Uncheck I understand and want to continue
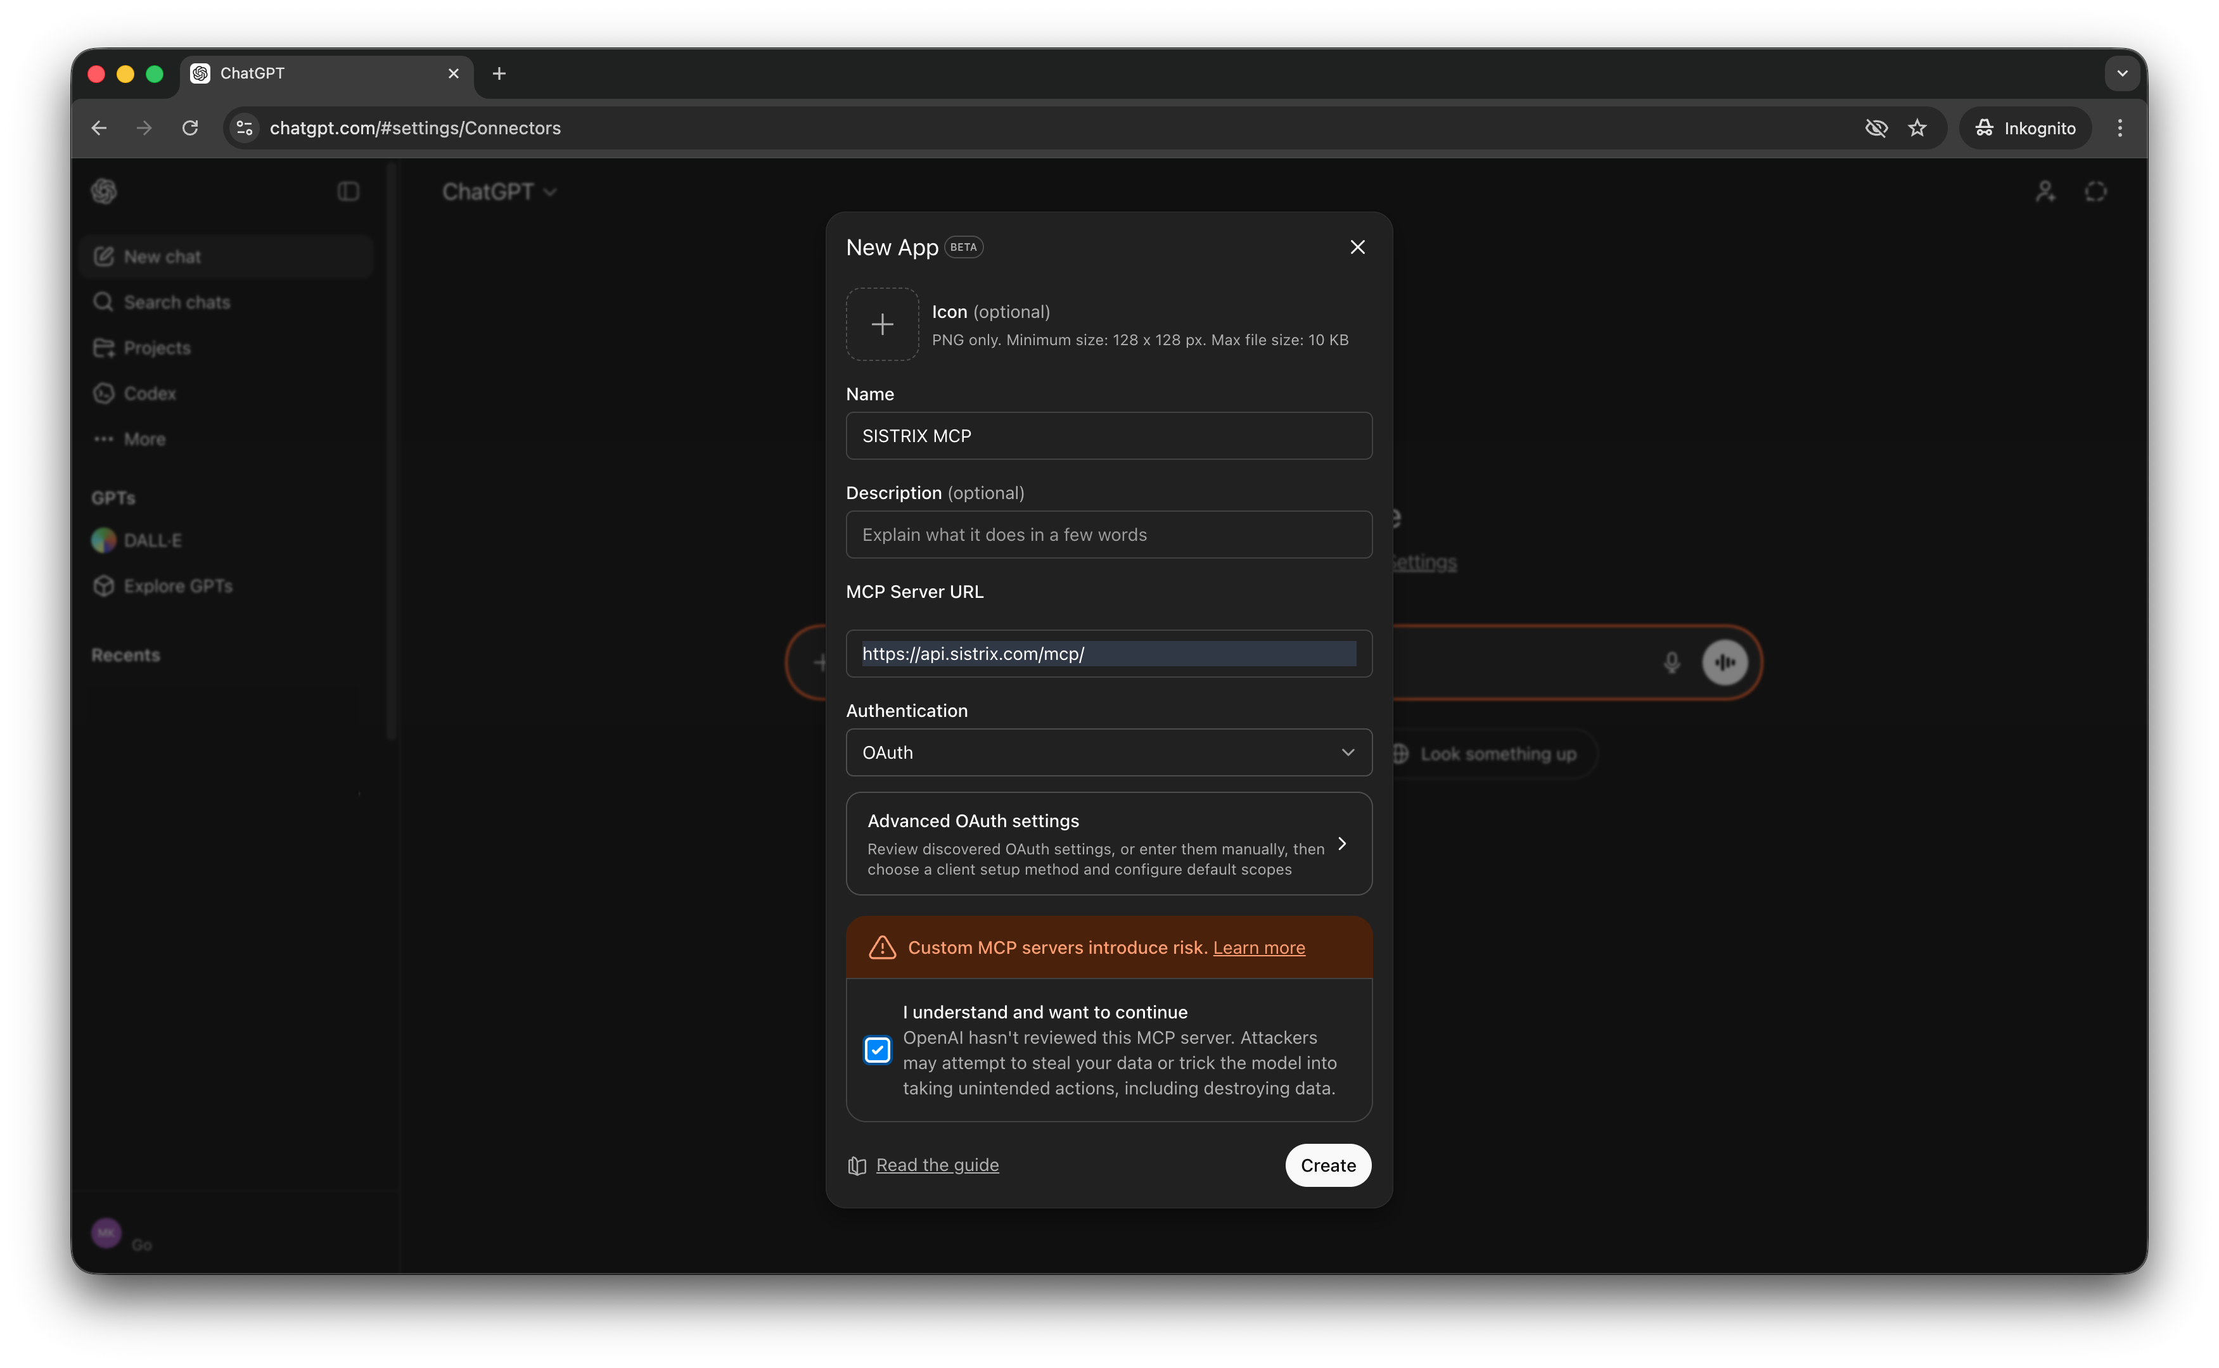The image size is (2219, 1368). click(x=877, y=1049)
